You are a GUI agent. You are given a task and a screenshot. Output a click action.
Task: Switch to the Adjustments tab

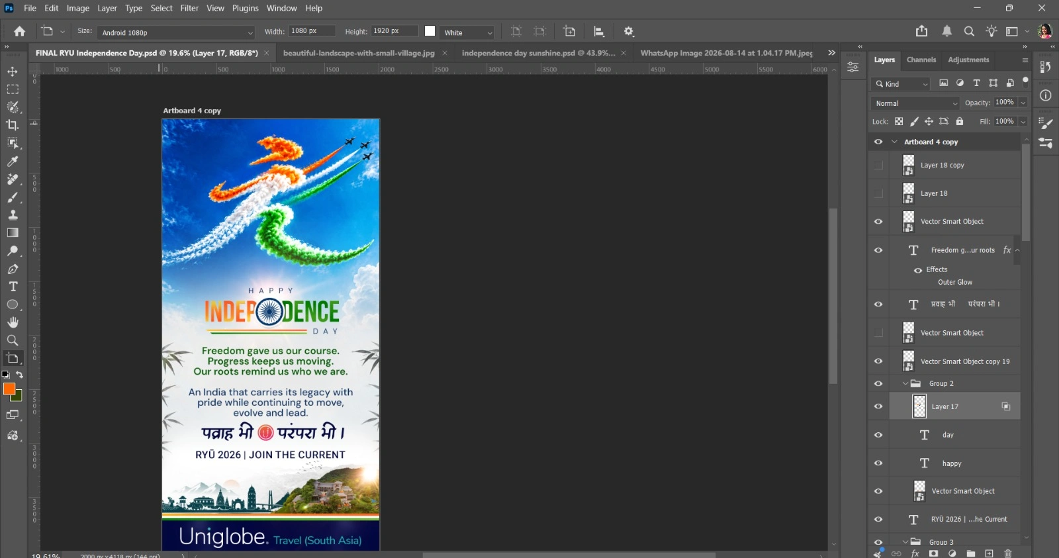(968, 60)
